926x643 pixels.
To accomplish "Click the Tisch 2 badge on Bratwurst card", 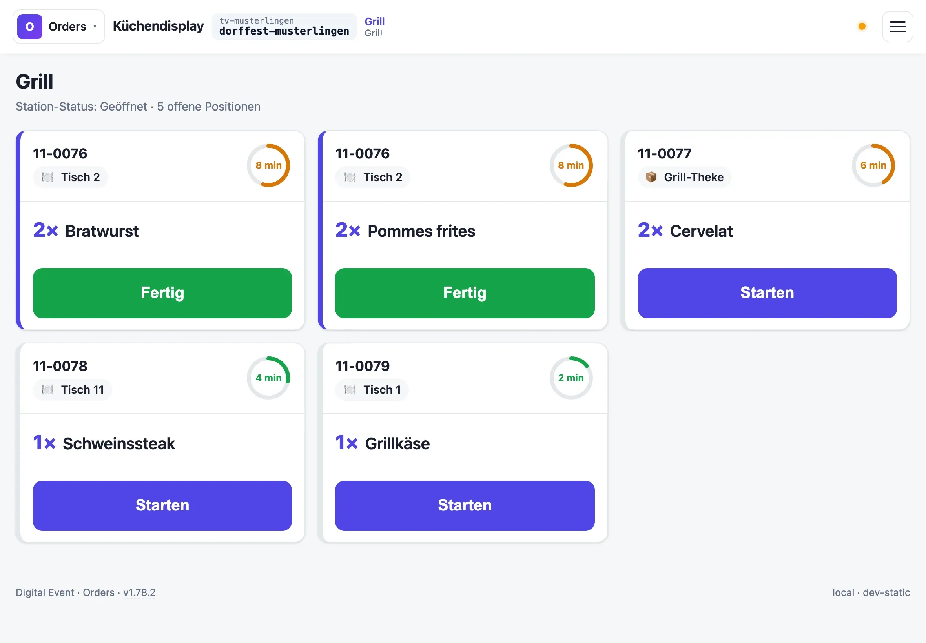I will coord(71,177).
